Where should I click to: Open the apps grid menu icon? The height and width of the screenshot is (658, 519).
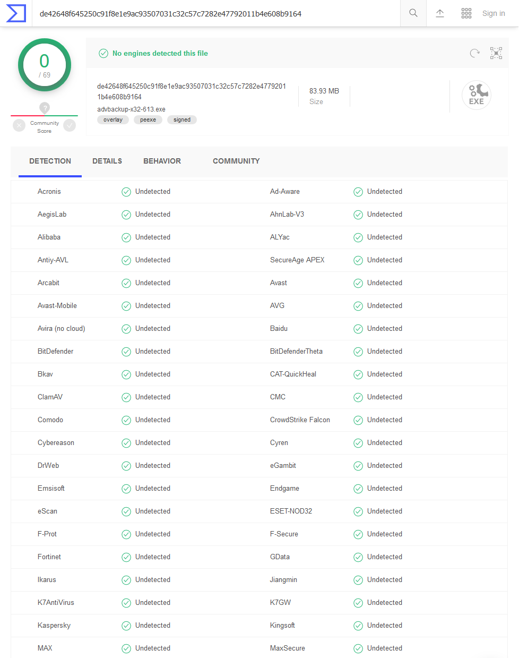(466, 13)
